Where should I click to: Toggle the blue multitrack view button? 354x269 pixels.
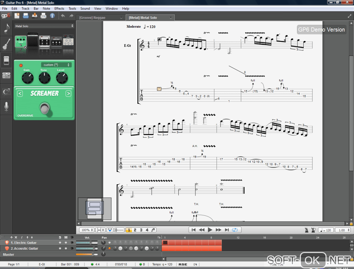click(x=110, y=230)
